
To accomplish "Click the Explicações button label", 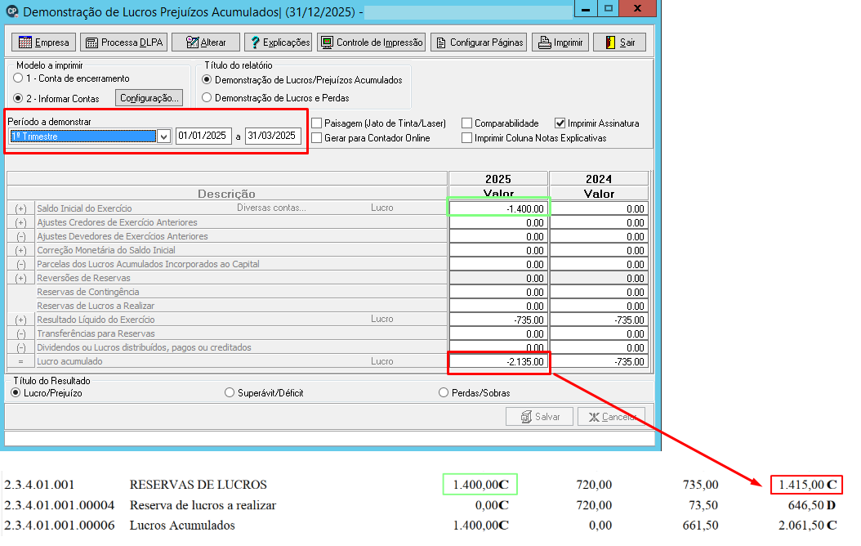I will point(287,43).
